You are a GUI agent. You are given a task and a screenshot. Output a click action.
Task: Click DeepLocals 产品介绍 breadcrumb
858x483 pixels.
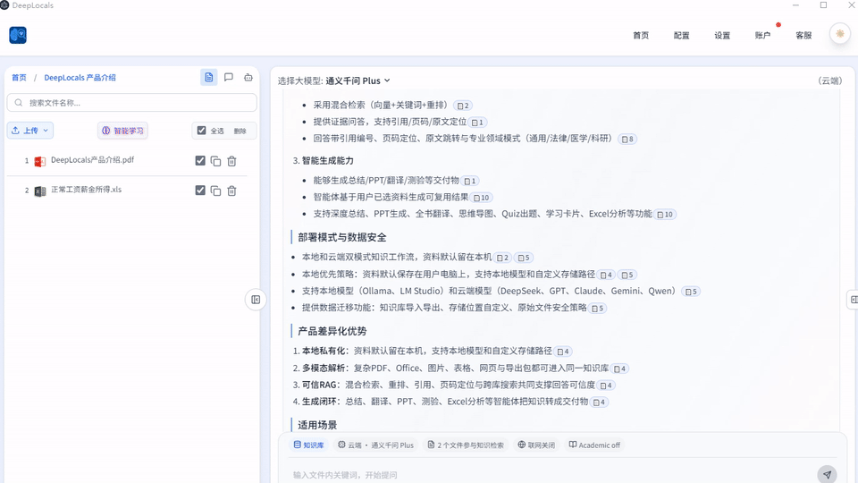(x=80, y=78)
